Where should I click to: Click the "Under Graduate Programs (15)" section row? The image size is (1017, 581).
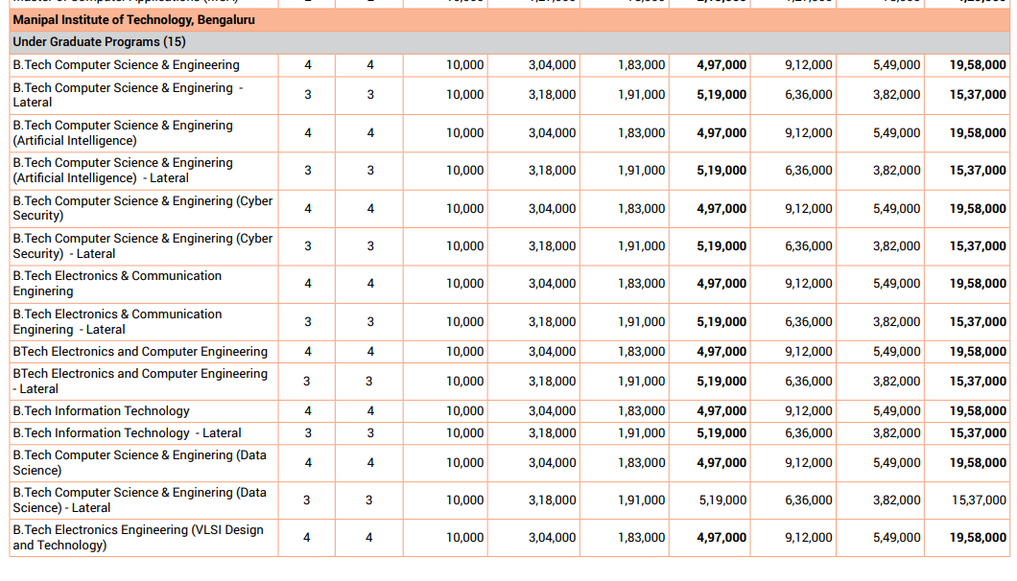pos(509,42)
